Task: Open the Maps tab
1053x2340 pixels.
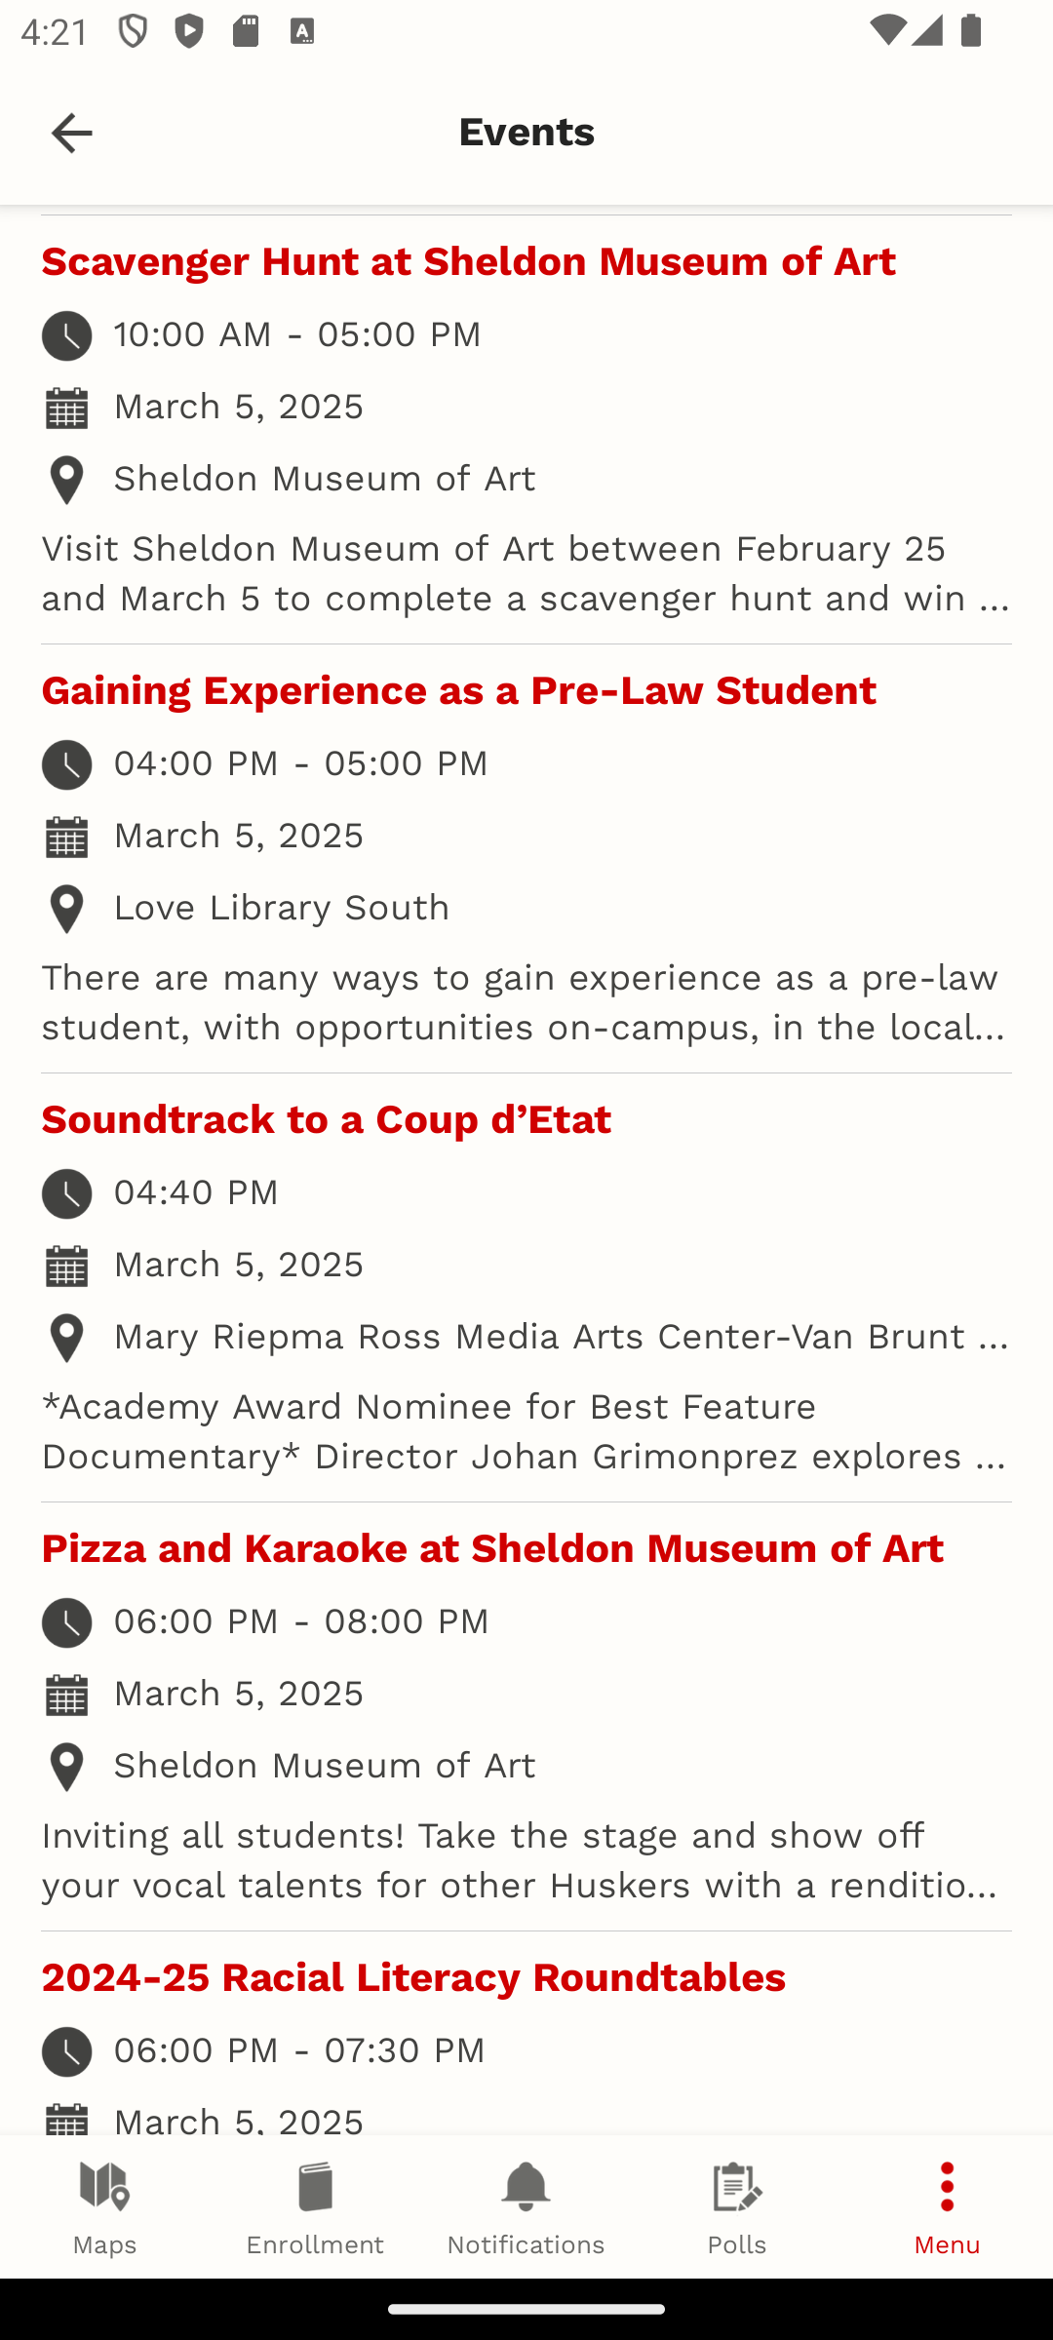Action: click(x=105, y=2207)
